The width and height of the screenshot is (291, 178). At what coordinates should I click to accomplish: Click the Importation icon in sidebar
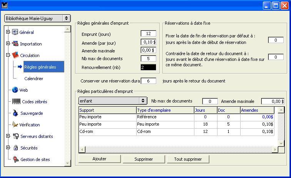(x=15, y=44)
